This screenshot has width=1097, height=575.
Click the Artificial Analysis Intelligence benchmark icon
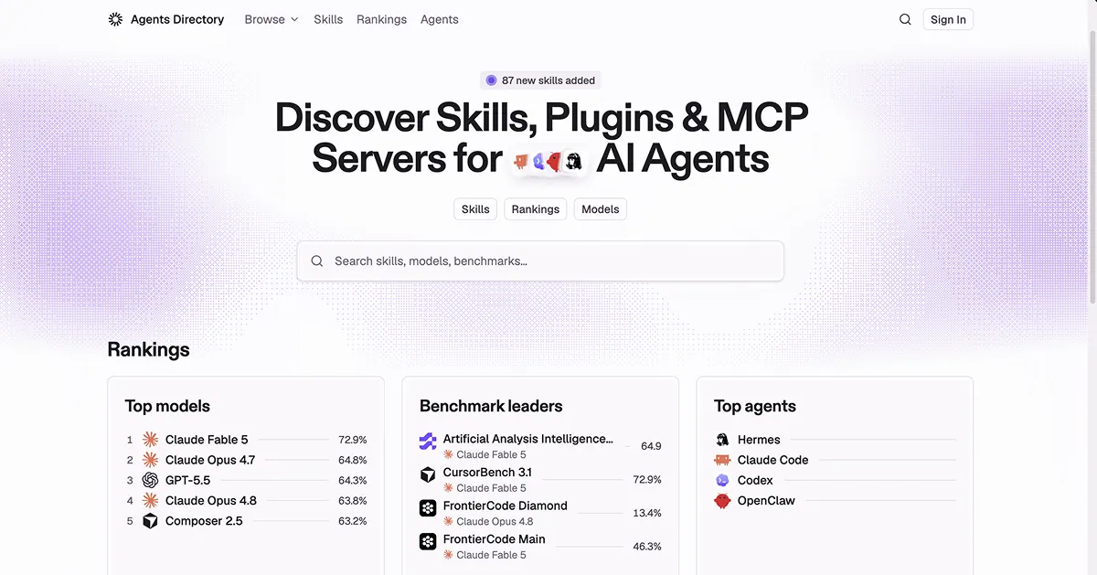[x=428, y=442]
